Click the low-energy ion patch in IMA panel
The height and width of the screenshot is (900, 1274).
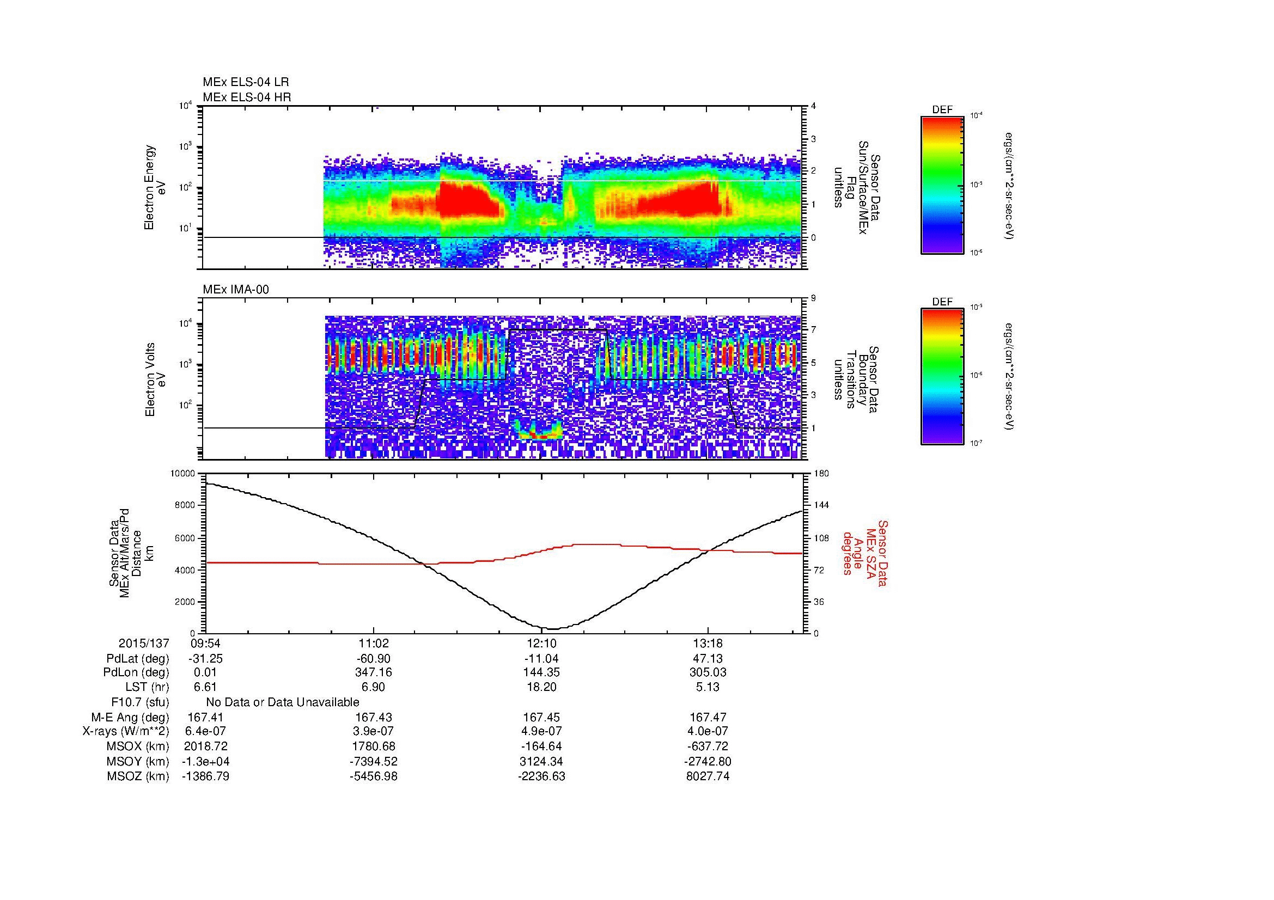click(x=539, y=430)
